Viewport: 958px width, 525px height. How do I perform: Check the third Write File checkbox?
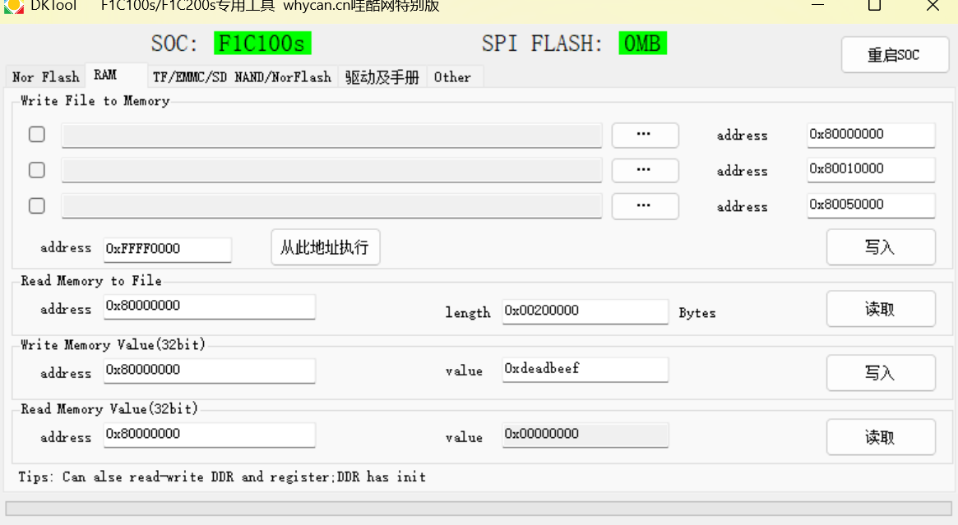tap(37, 205)
